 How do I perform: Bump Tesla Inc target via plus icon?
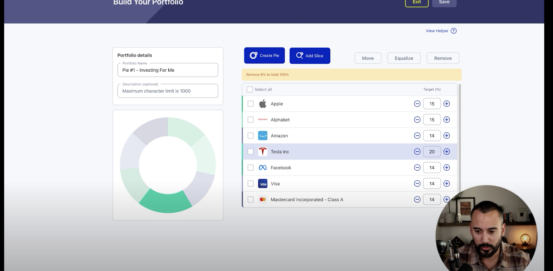[447, 152]
